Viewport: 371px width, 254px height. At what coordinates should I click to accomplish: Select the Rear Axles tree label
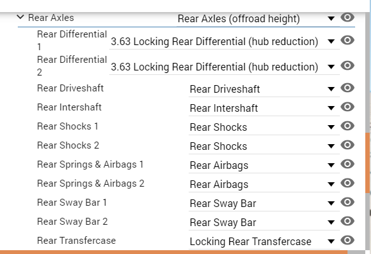click(x=51, y=18)
